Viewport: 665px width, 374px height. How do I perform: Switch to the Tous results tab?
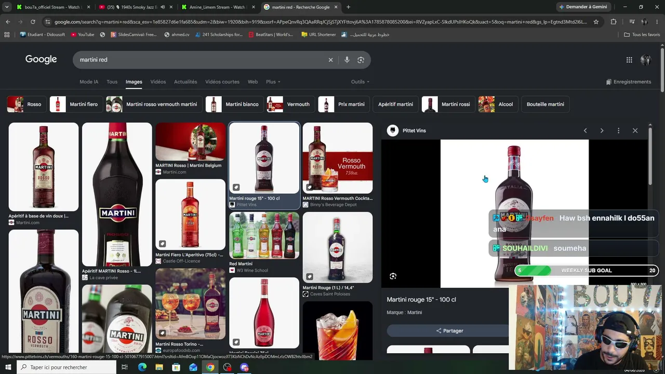[112, 82]
